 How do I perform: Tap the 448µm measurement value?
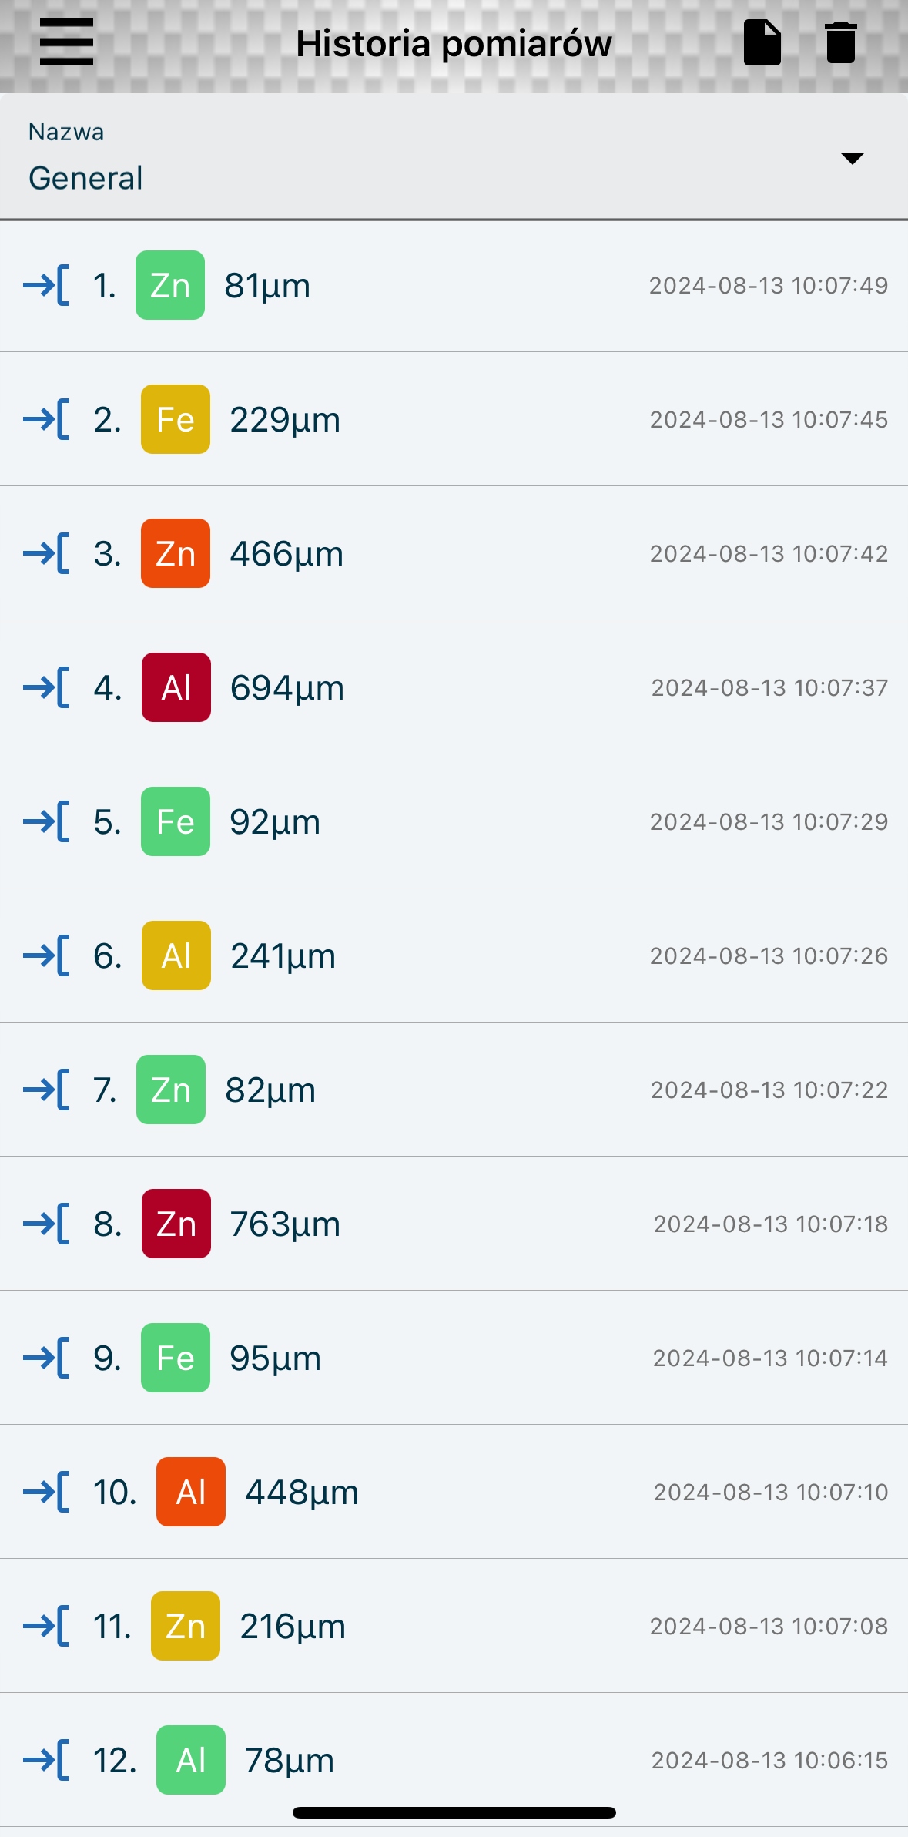[302, 1492]
